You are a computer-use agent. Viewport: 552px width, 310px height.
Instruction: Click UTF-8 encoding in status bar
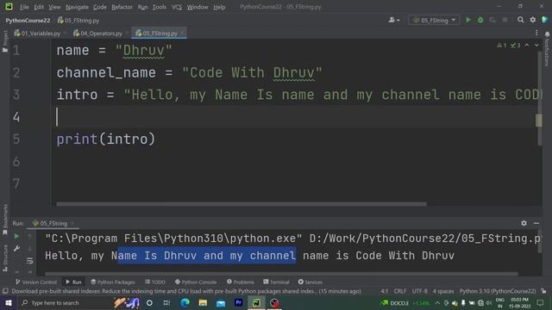pos(420,291)
